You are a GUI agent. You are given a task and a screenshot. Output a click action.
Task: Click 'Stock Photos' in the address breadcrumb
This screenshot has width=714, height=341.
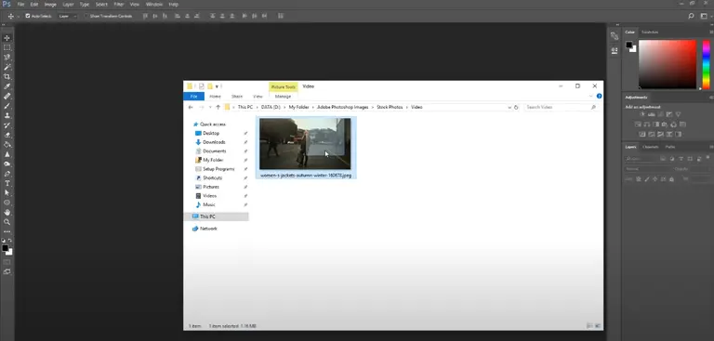[x=390, y=107]
